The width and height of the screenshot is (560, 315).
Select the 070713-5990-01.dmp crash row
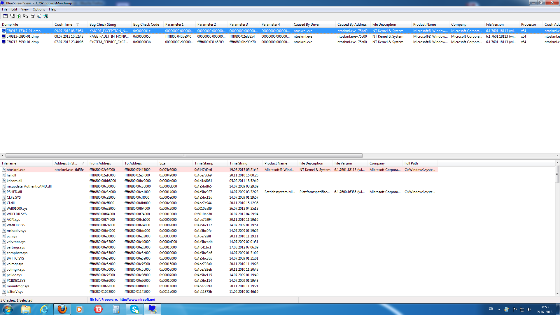(280, 42)
